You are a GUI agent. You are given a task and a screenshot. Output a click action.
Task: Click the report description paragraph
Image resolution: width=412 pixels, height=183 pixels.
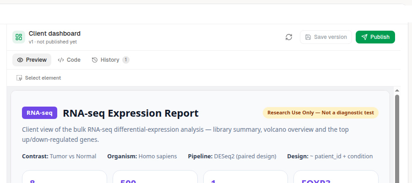click(x=185, y=135)
